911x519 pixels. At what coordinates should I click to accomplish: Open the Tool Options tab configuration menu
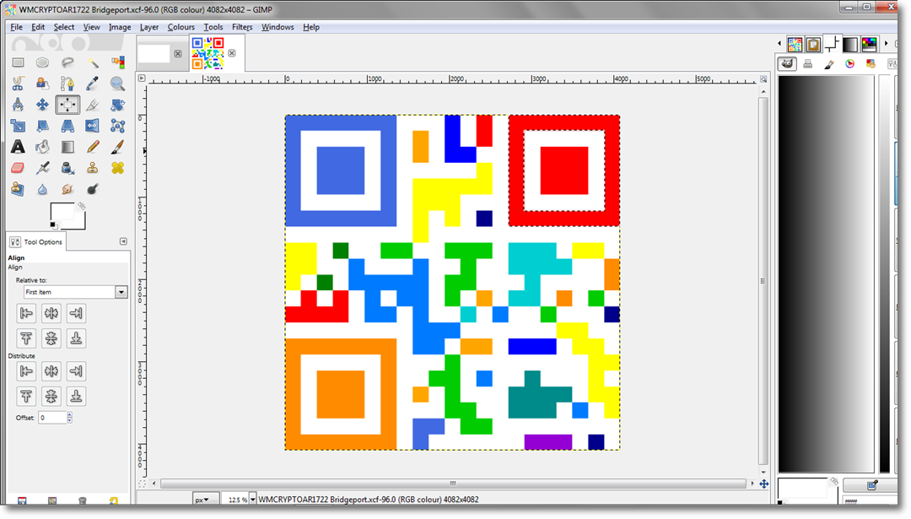[x=123, y=241]
